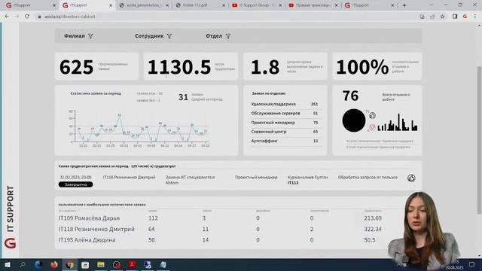This screenshot has width=482, height=271.
Task: Click the positive reviews thumbs-up icon
Action: click(x=372, y=115)
